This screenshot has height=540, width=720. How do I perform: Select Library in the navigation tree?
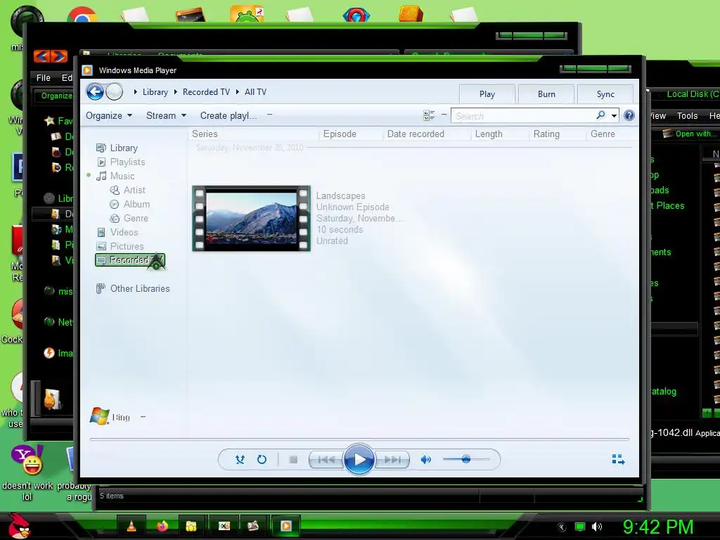(x=117, y=148)
